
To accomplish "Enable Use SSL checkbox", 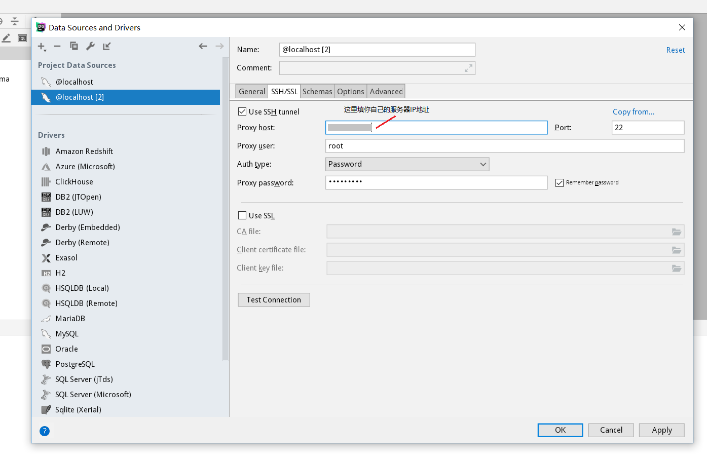I will pos(242,215).
